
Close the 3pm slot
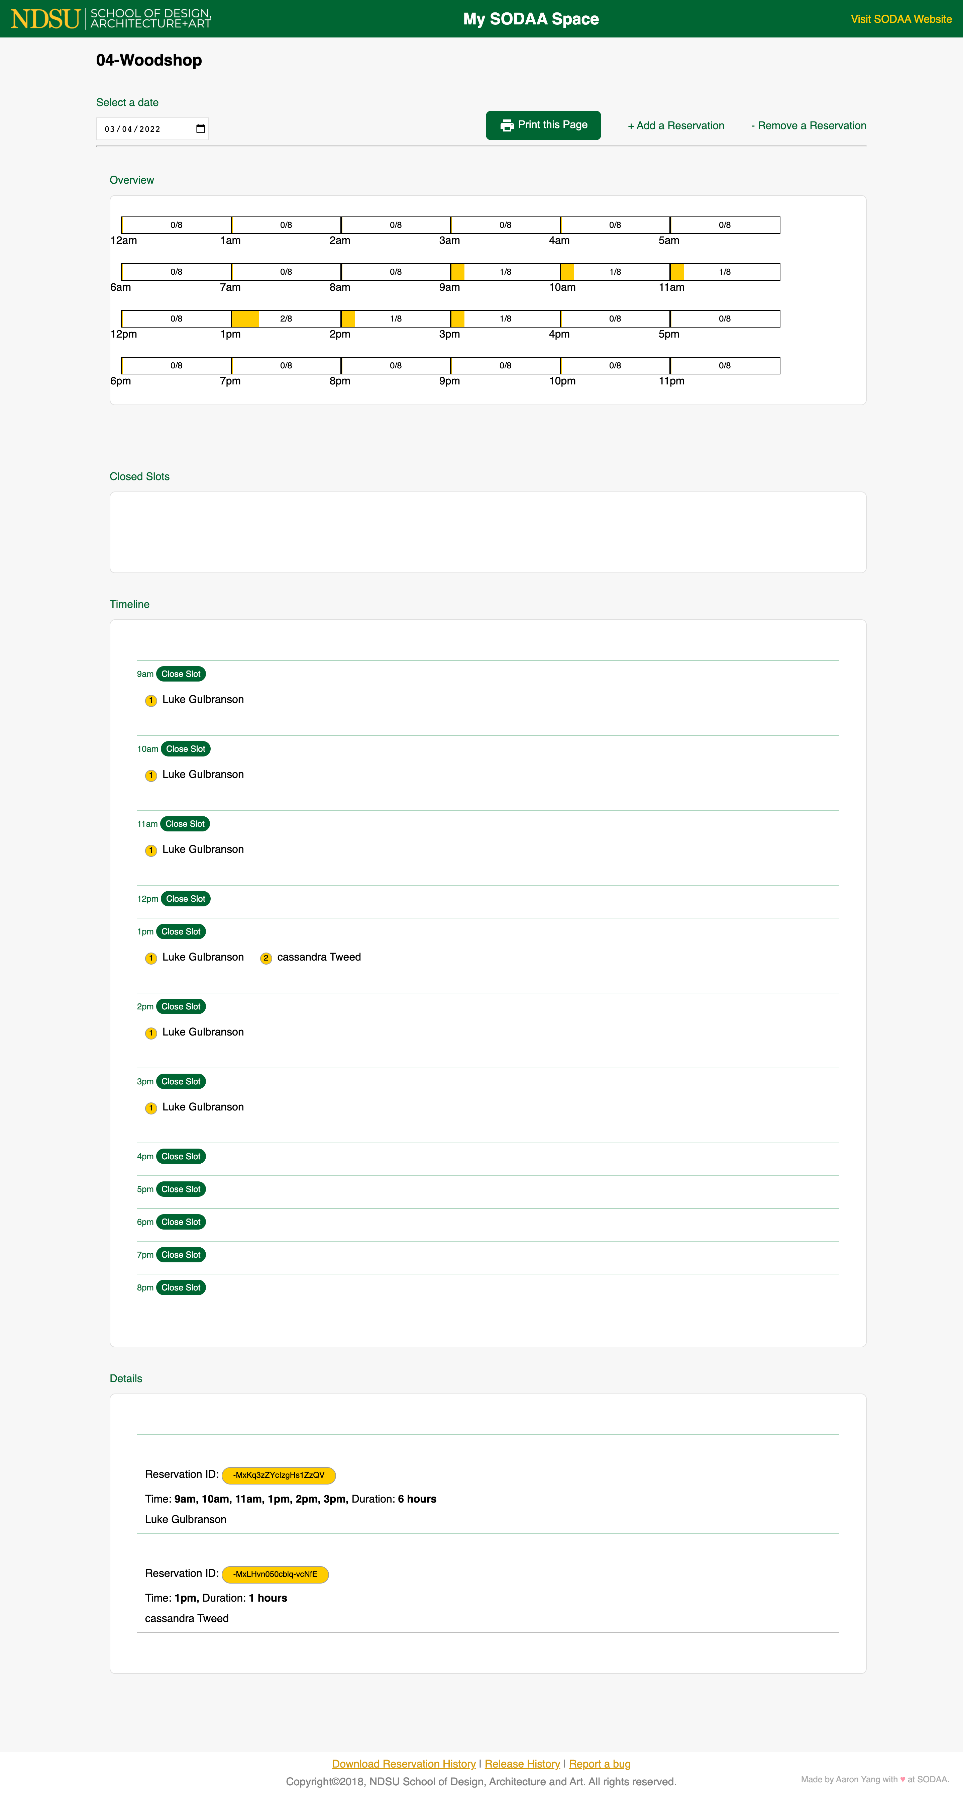pos(181,1081)
